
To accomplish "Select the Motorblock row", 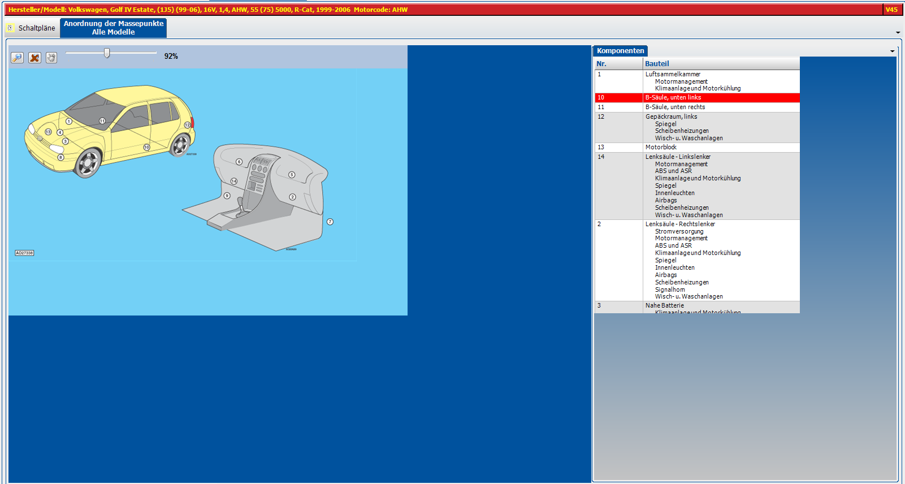I will coord(698,148).
